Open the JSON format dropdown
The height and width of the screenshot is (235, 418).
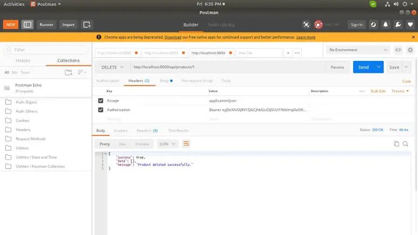tap(168, 144)
